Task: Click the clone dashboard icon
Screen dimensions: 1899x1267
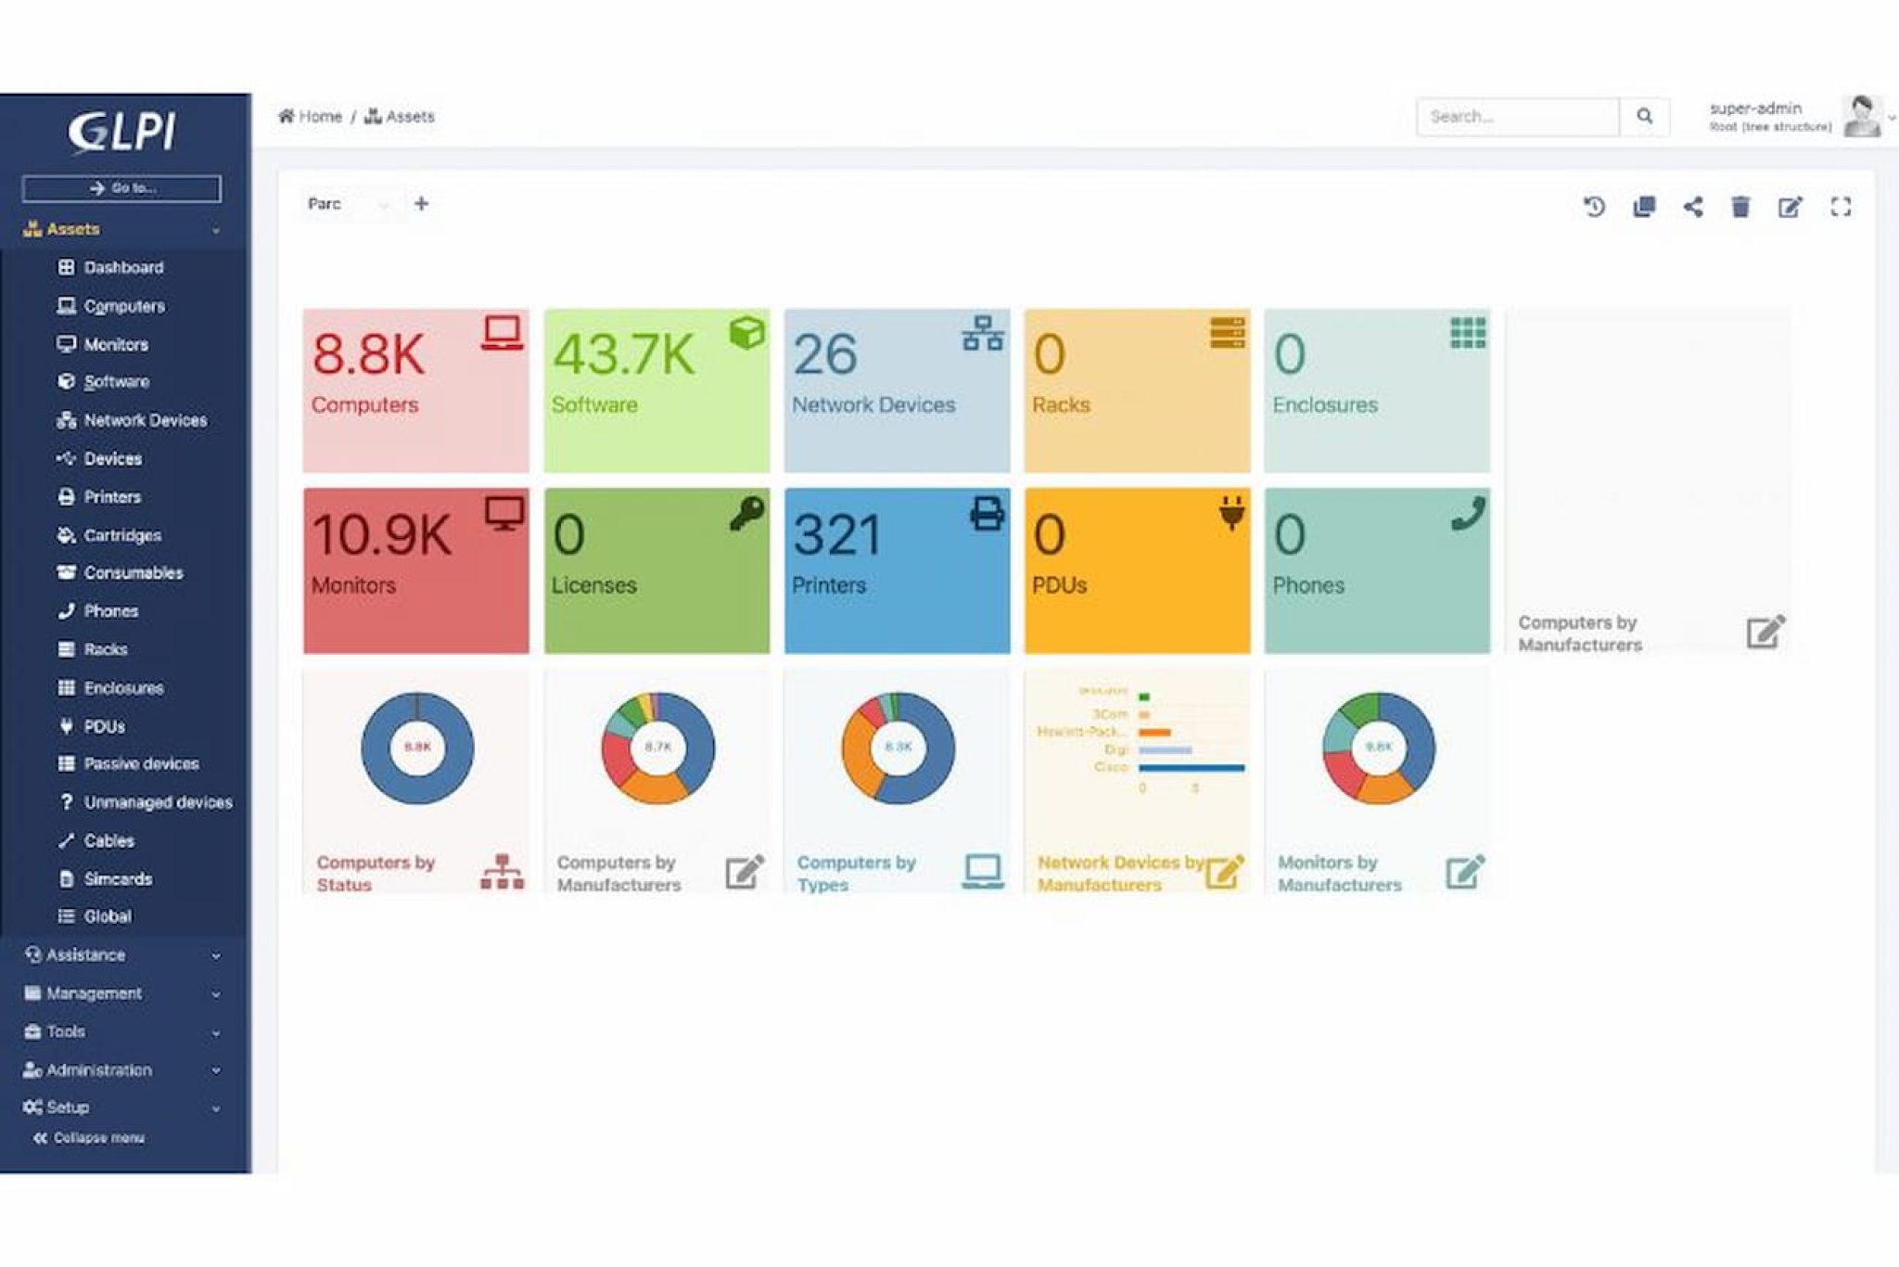Action: (x=1644, y=207)
